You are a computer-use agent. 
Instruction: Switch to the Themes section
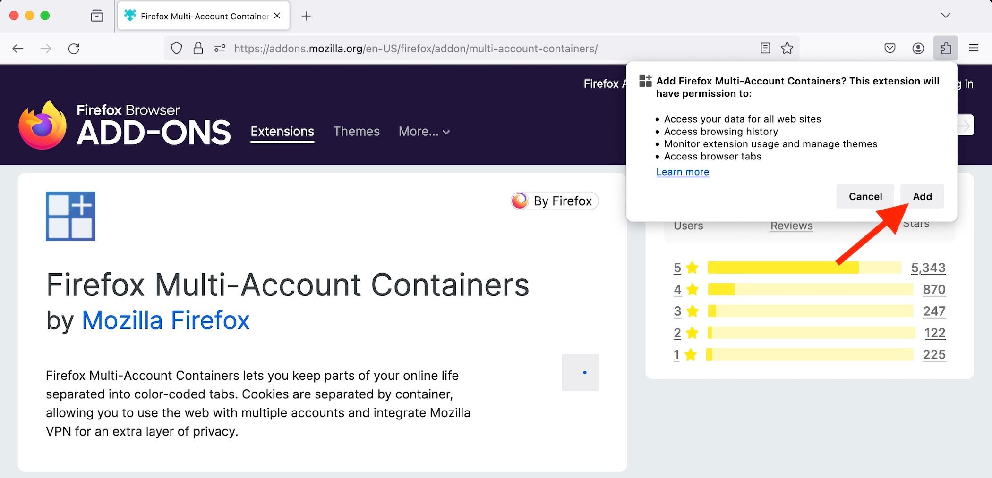(356, 131)
